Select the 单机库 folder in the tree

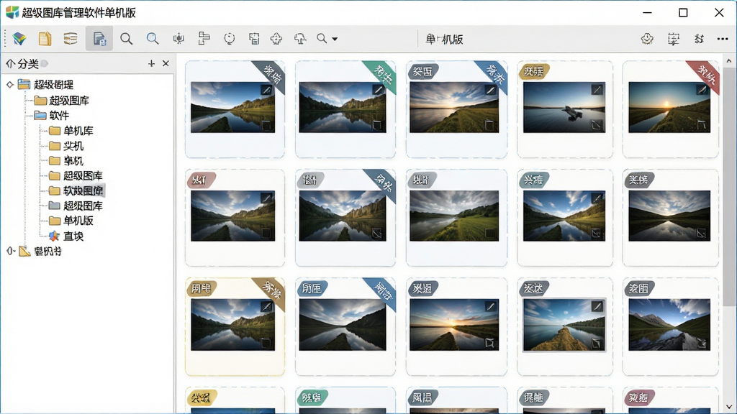(x=71, y=131)
